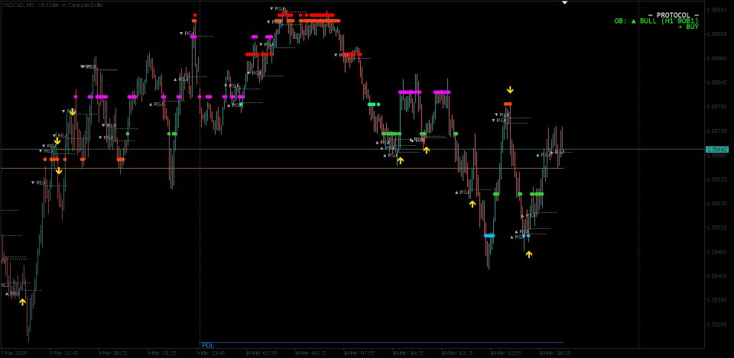Click the 10 Mar 02:35 time label
734x358 pixels.
click(261, 353)
